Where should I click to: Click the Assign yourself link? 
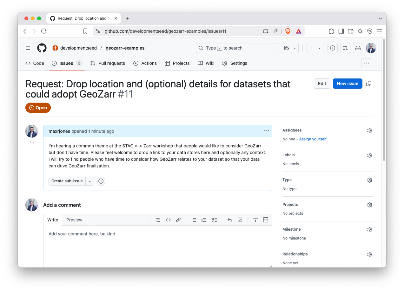313,139
